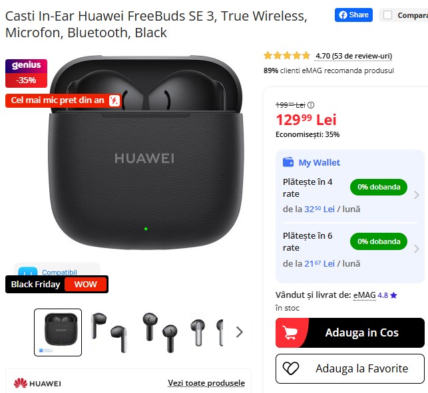The height and width of the screenshot is (393, 428).
Task: Click the heart favorite icon
Action: tap(291, 368)
